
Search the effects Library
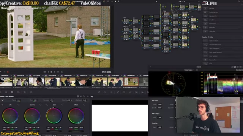click(x=239, y=2)
